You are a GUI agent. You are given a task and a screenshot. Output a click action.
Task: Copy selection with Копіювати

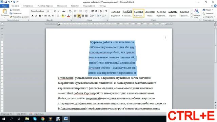click(x=16, y=14)
